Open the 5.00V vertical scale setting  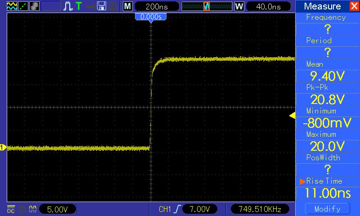[x=58, y=209]
